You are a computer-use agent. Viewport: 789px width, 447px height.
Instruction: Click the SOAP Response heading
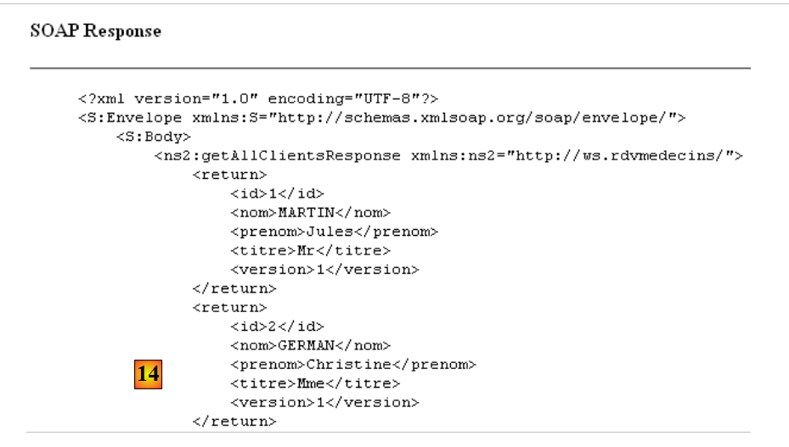(x=95, y=31)
